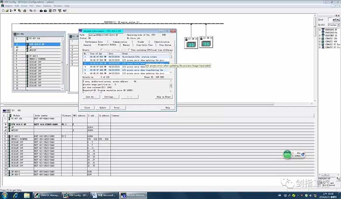Switch to the Memory tab
Image resolution: width=341 pixels, height=199 pixels.
point(126,45)
